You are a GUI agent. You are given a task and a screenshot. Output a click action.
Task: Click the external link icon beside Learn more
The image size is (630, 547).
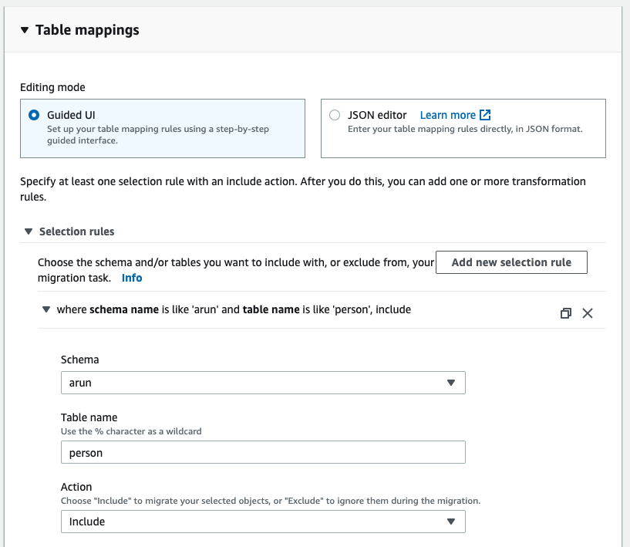pos(485,115)
